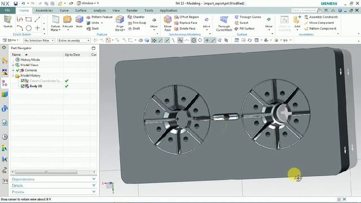361x203 pixels.
Task: Open the Window dropdown menu
Action: [88, 3]
